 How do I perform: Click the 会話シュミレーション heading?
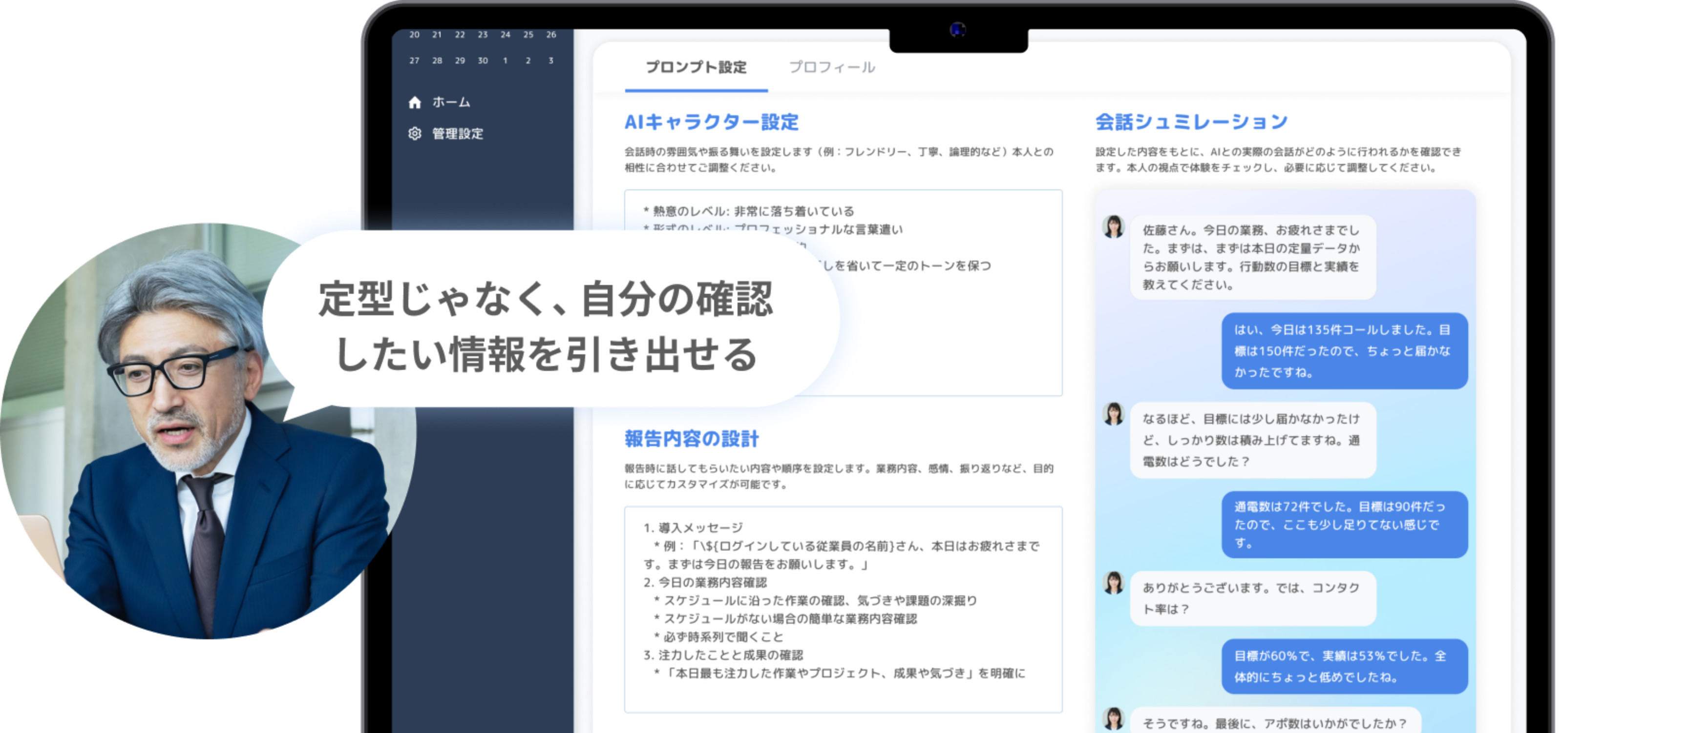coord(1191,122)
